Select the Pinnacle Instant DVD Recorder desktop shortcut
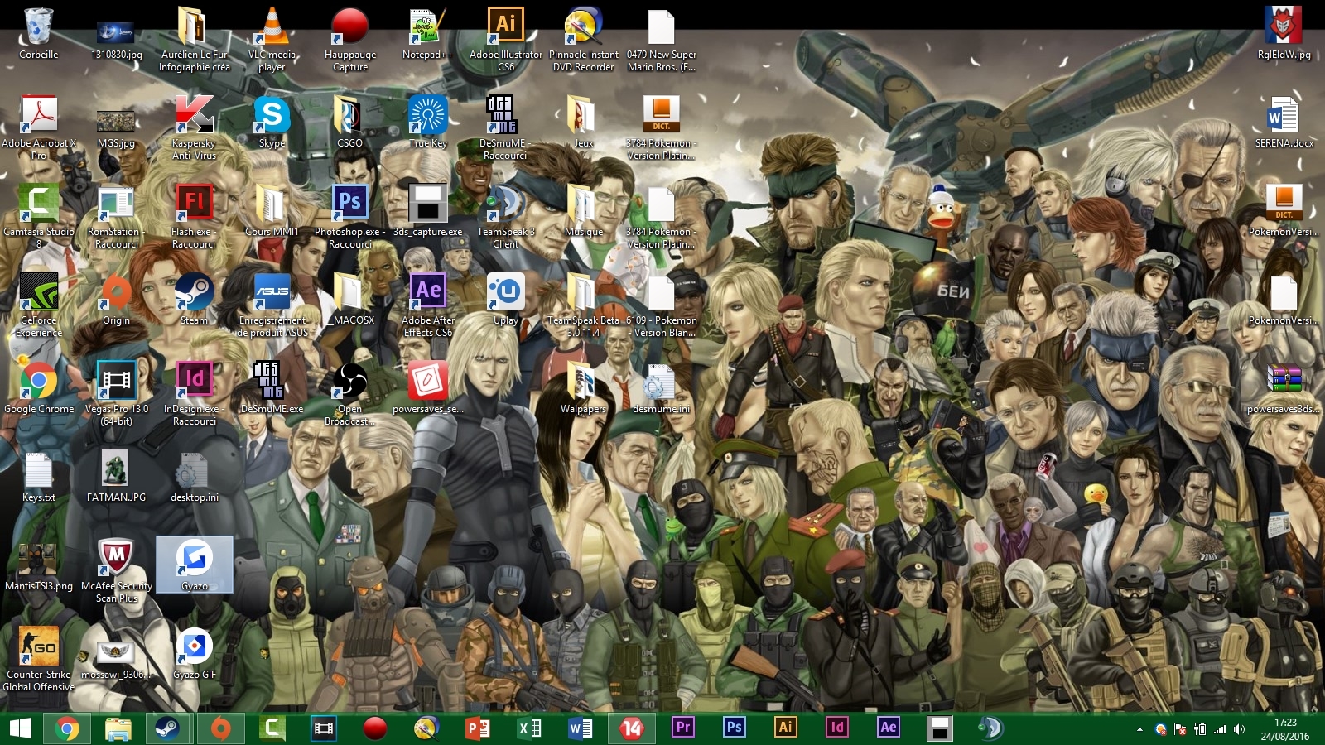Viewport: 1325px width, 745px height. point(584,38)
